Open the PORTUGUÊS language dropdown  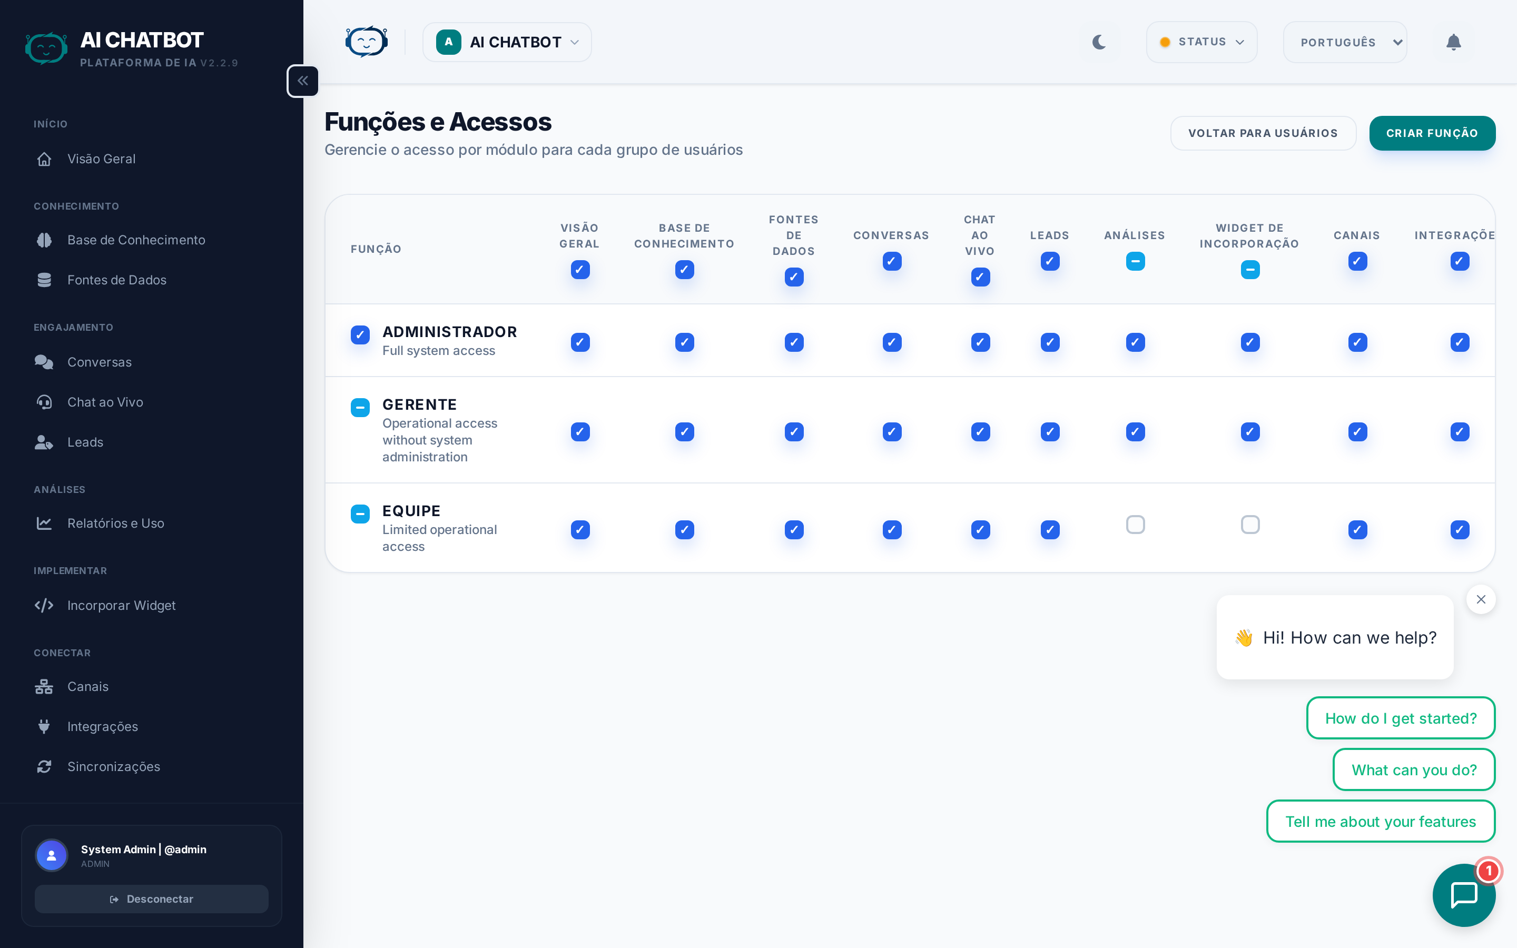tap(1345, 42)
